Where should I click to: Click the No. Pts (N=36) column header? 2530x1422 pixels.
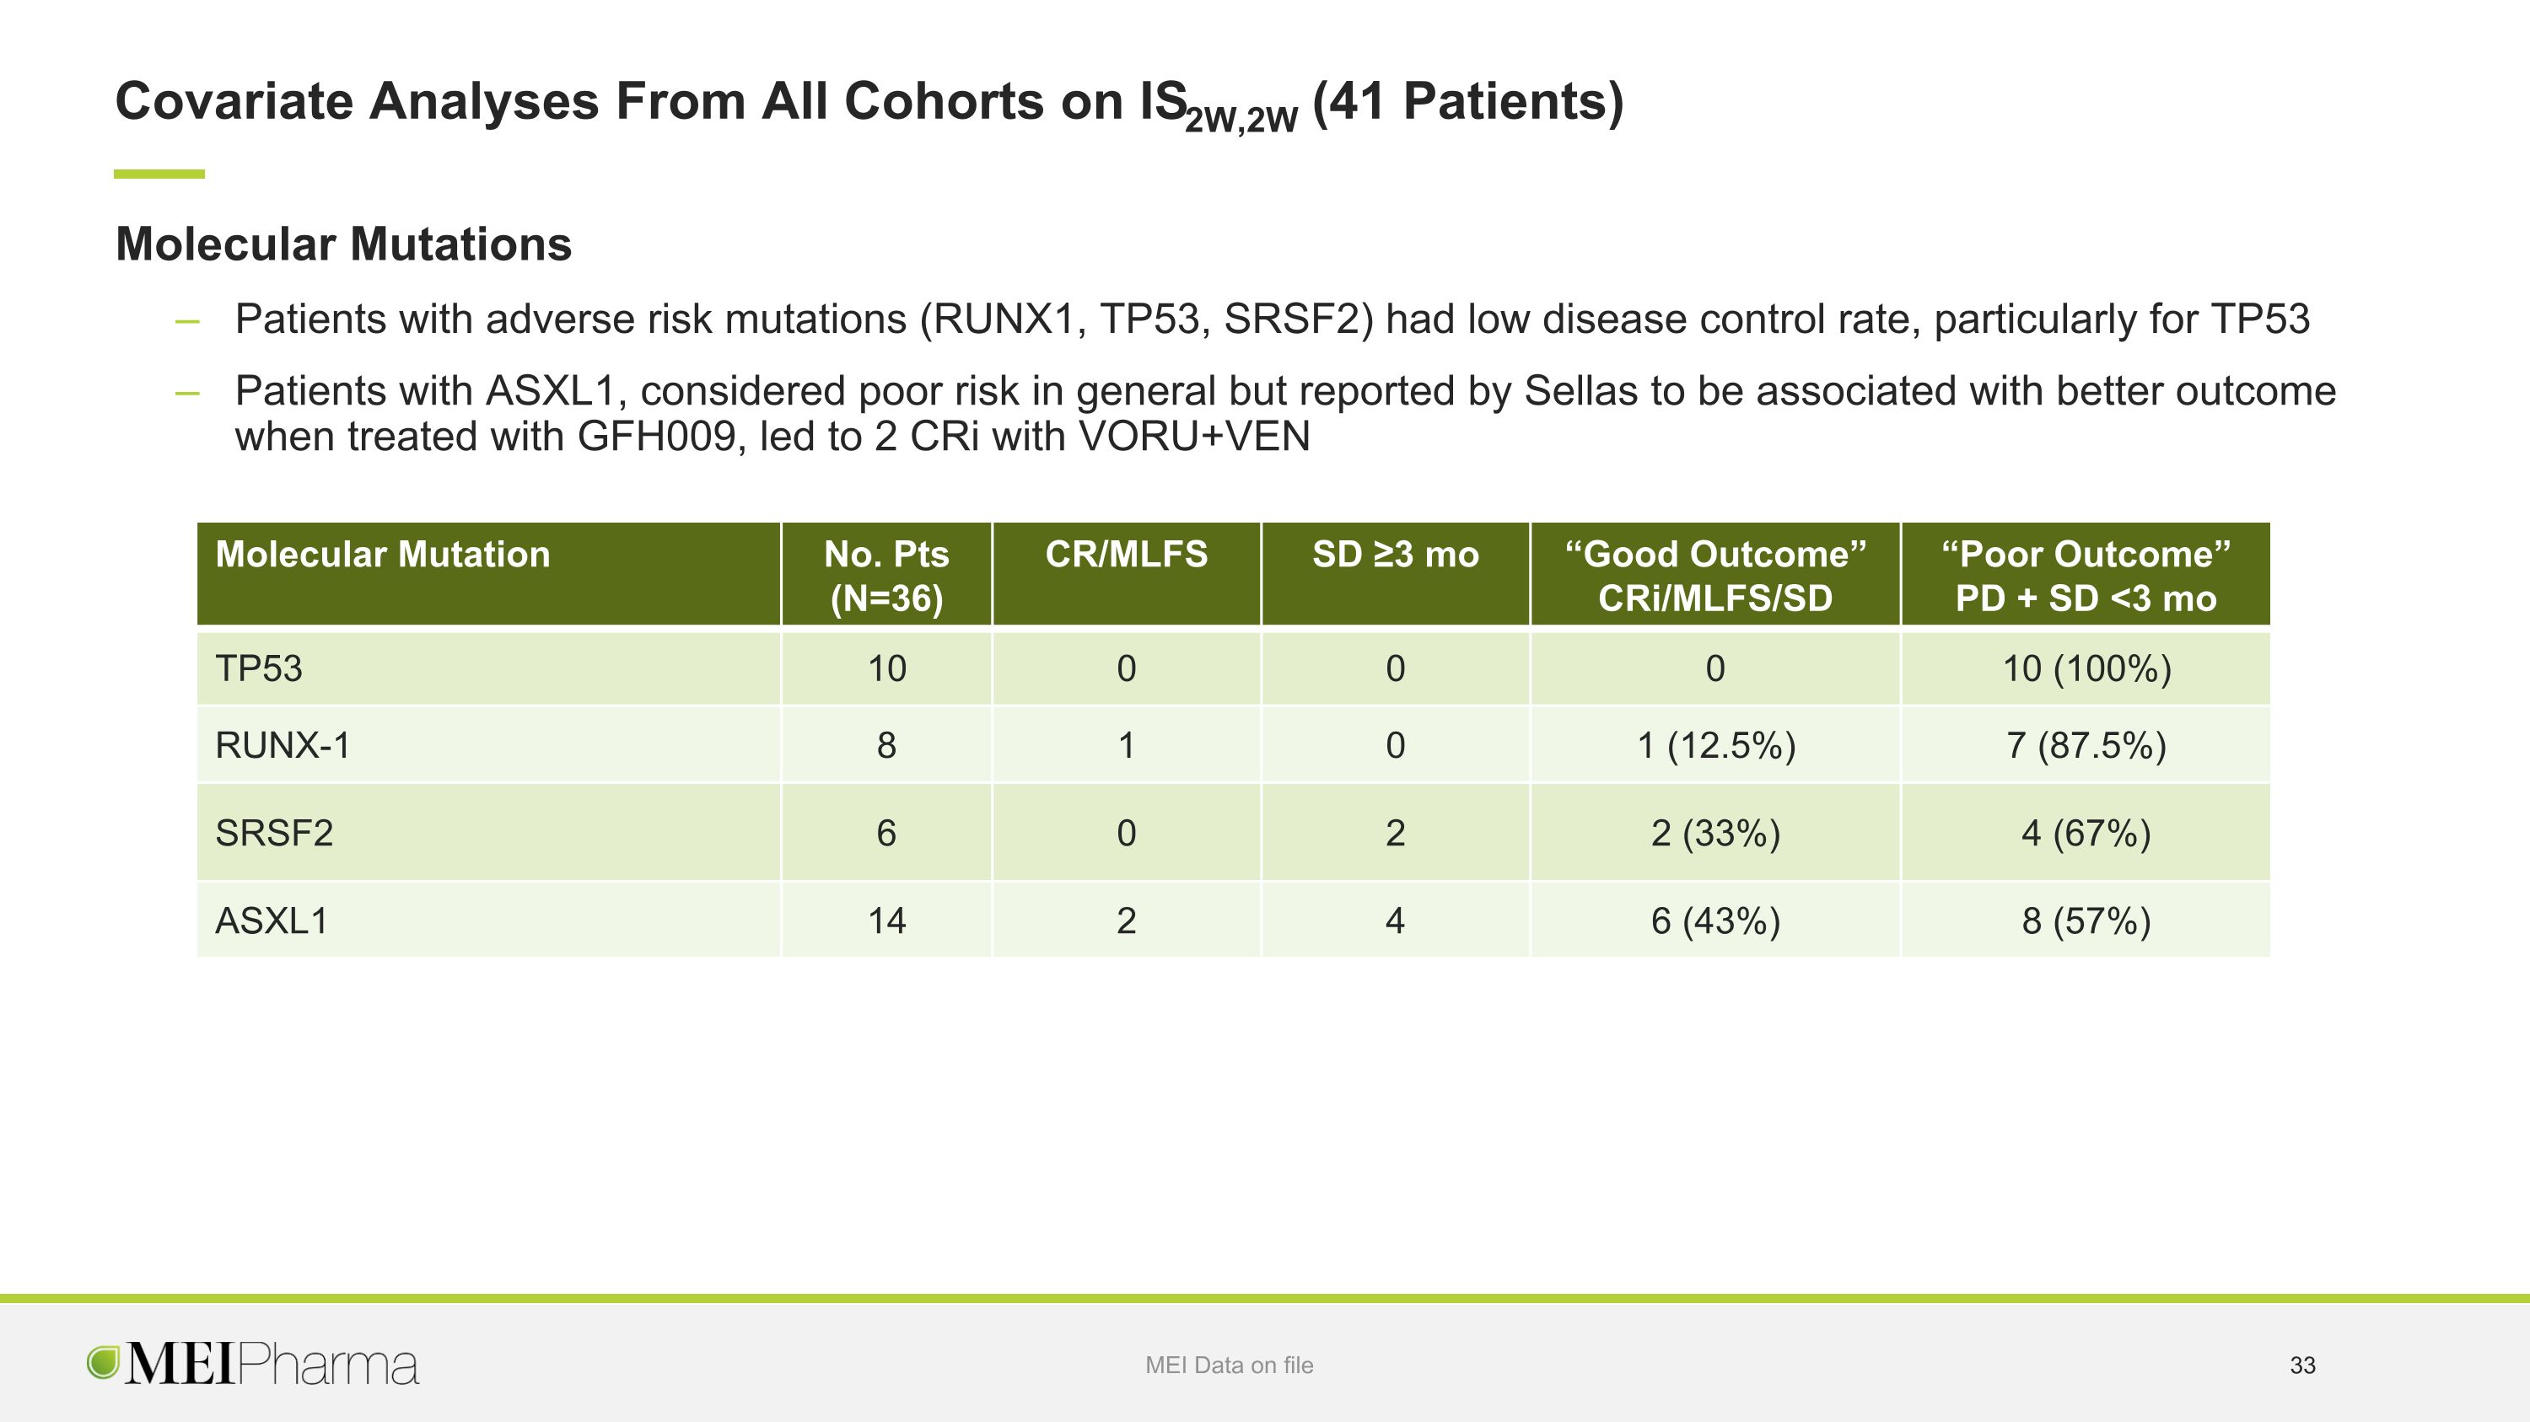tap(887, 574)
